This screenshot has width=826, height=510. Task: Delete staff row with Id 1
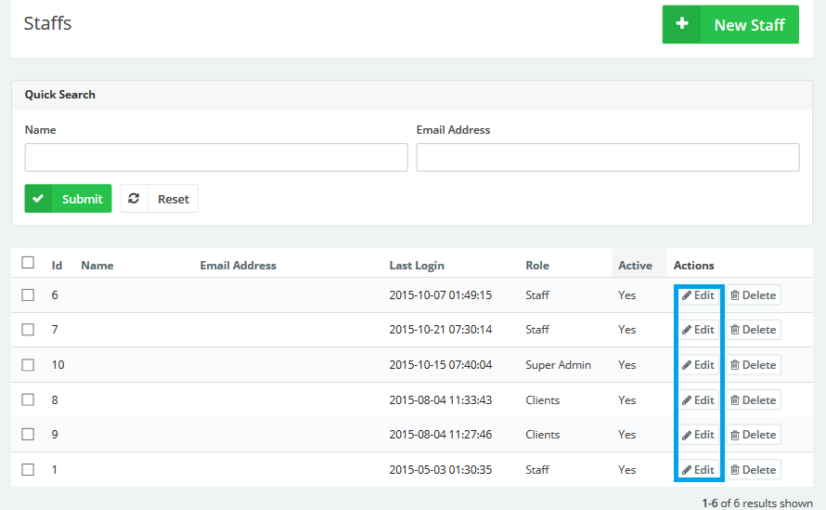coord(753,470)
